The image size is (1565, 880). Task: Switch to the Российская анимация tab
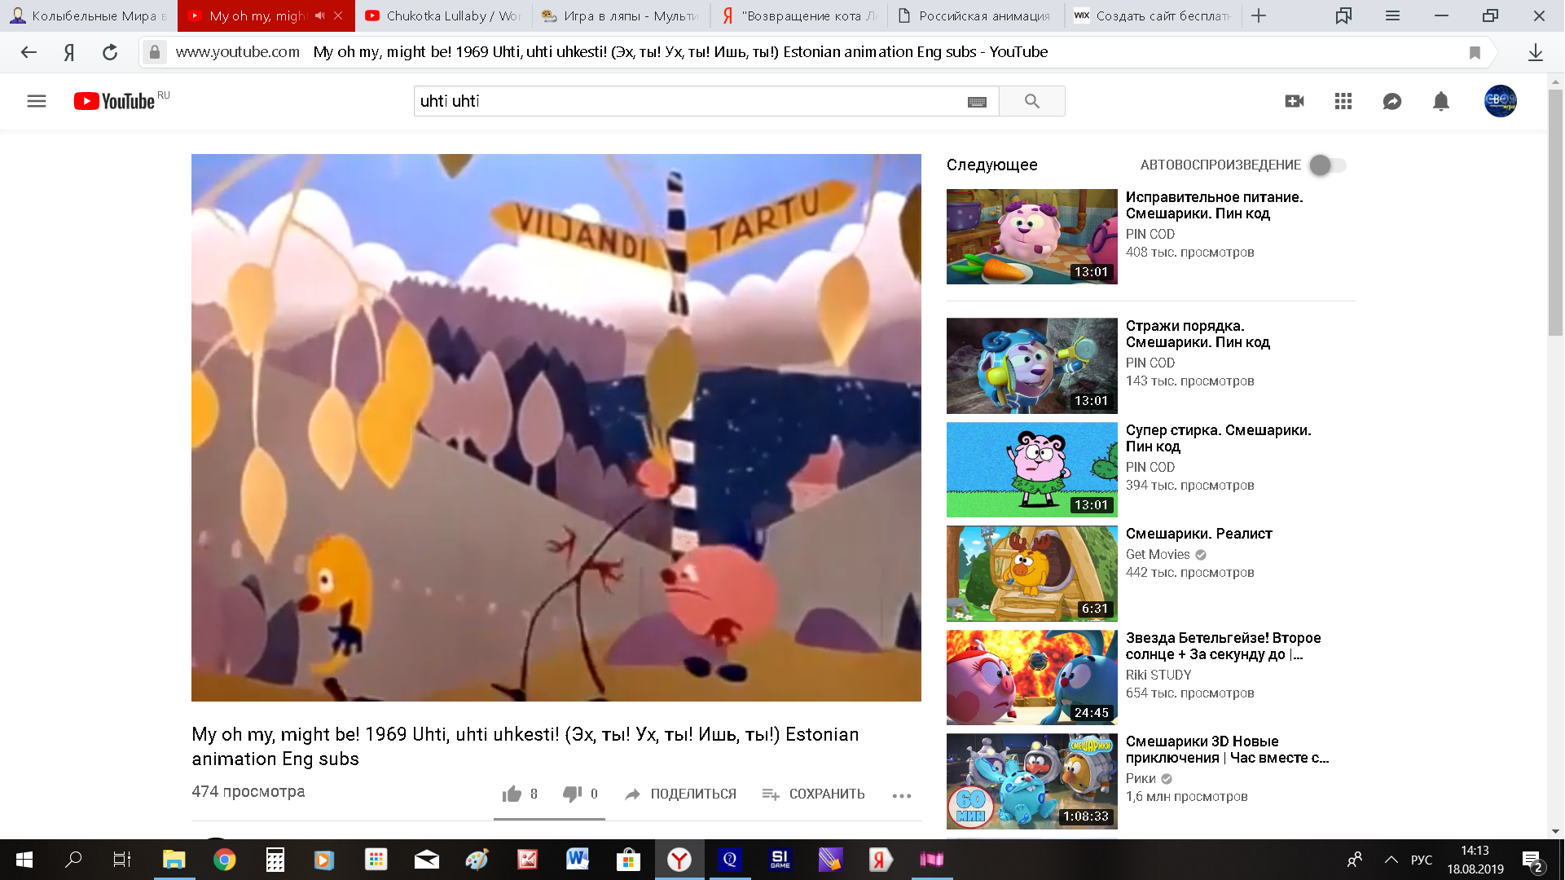click(976, 15)
